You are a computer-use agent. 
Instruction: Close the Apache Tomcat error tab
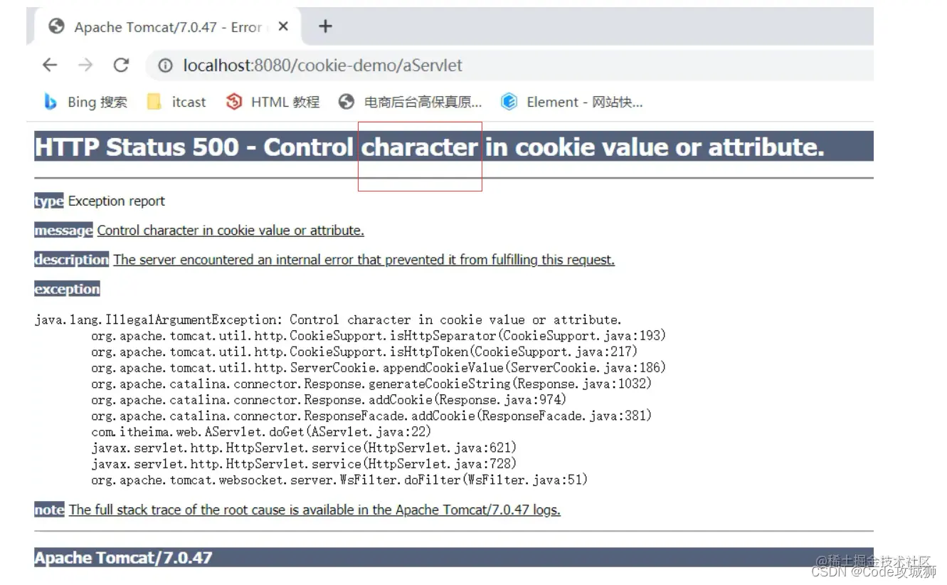click(x=283, y=26)
